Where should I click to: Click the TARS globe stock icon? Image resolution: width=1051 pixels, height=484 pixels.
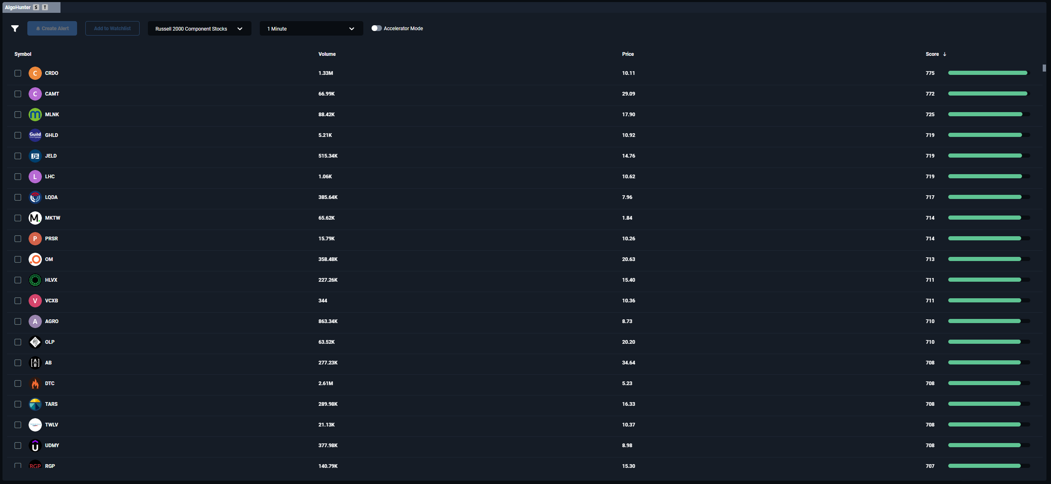pyautogui.click(x=35, y=404)
